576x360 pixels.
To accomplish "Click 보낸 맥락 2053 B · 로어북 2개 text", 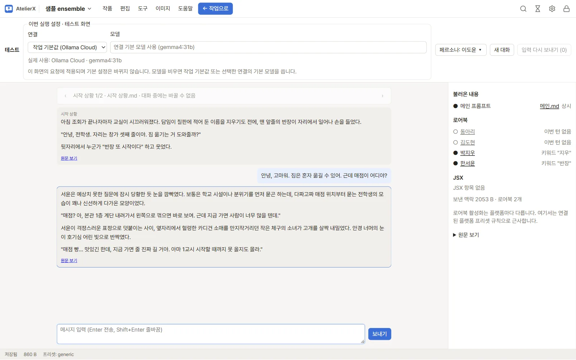I will point(487,199).
